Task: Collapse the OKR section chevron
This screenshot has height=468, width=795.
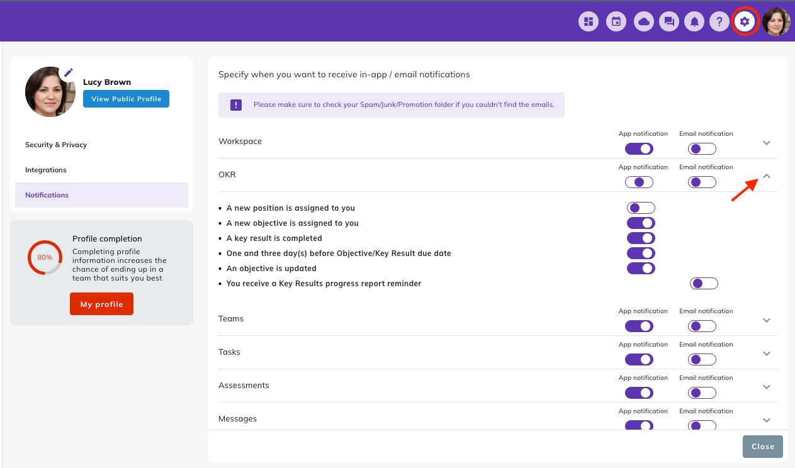Action: tap(767, 176)
